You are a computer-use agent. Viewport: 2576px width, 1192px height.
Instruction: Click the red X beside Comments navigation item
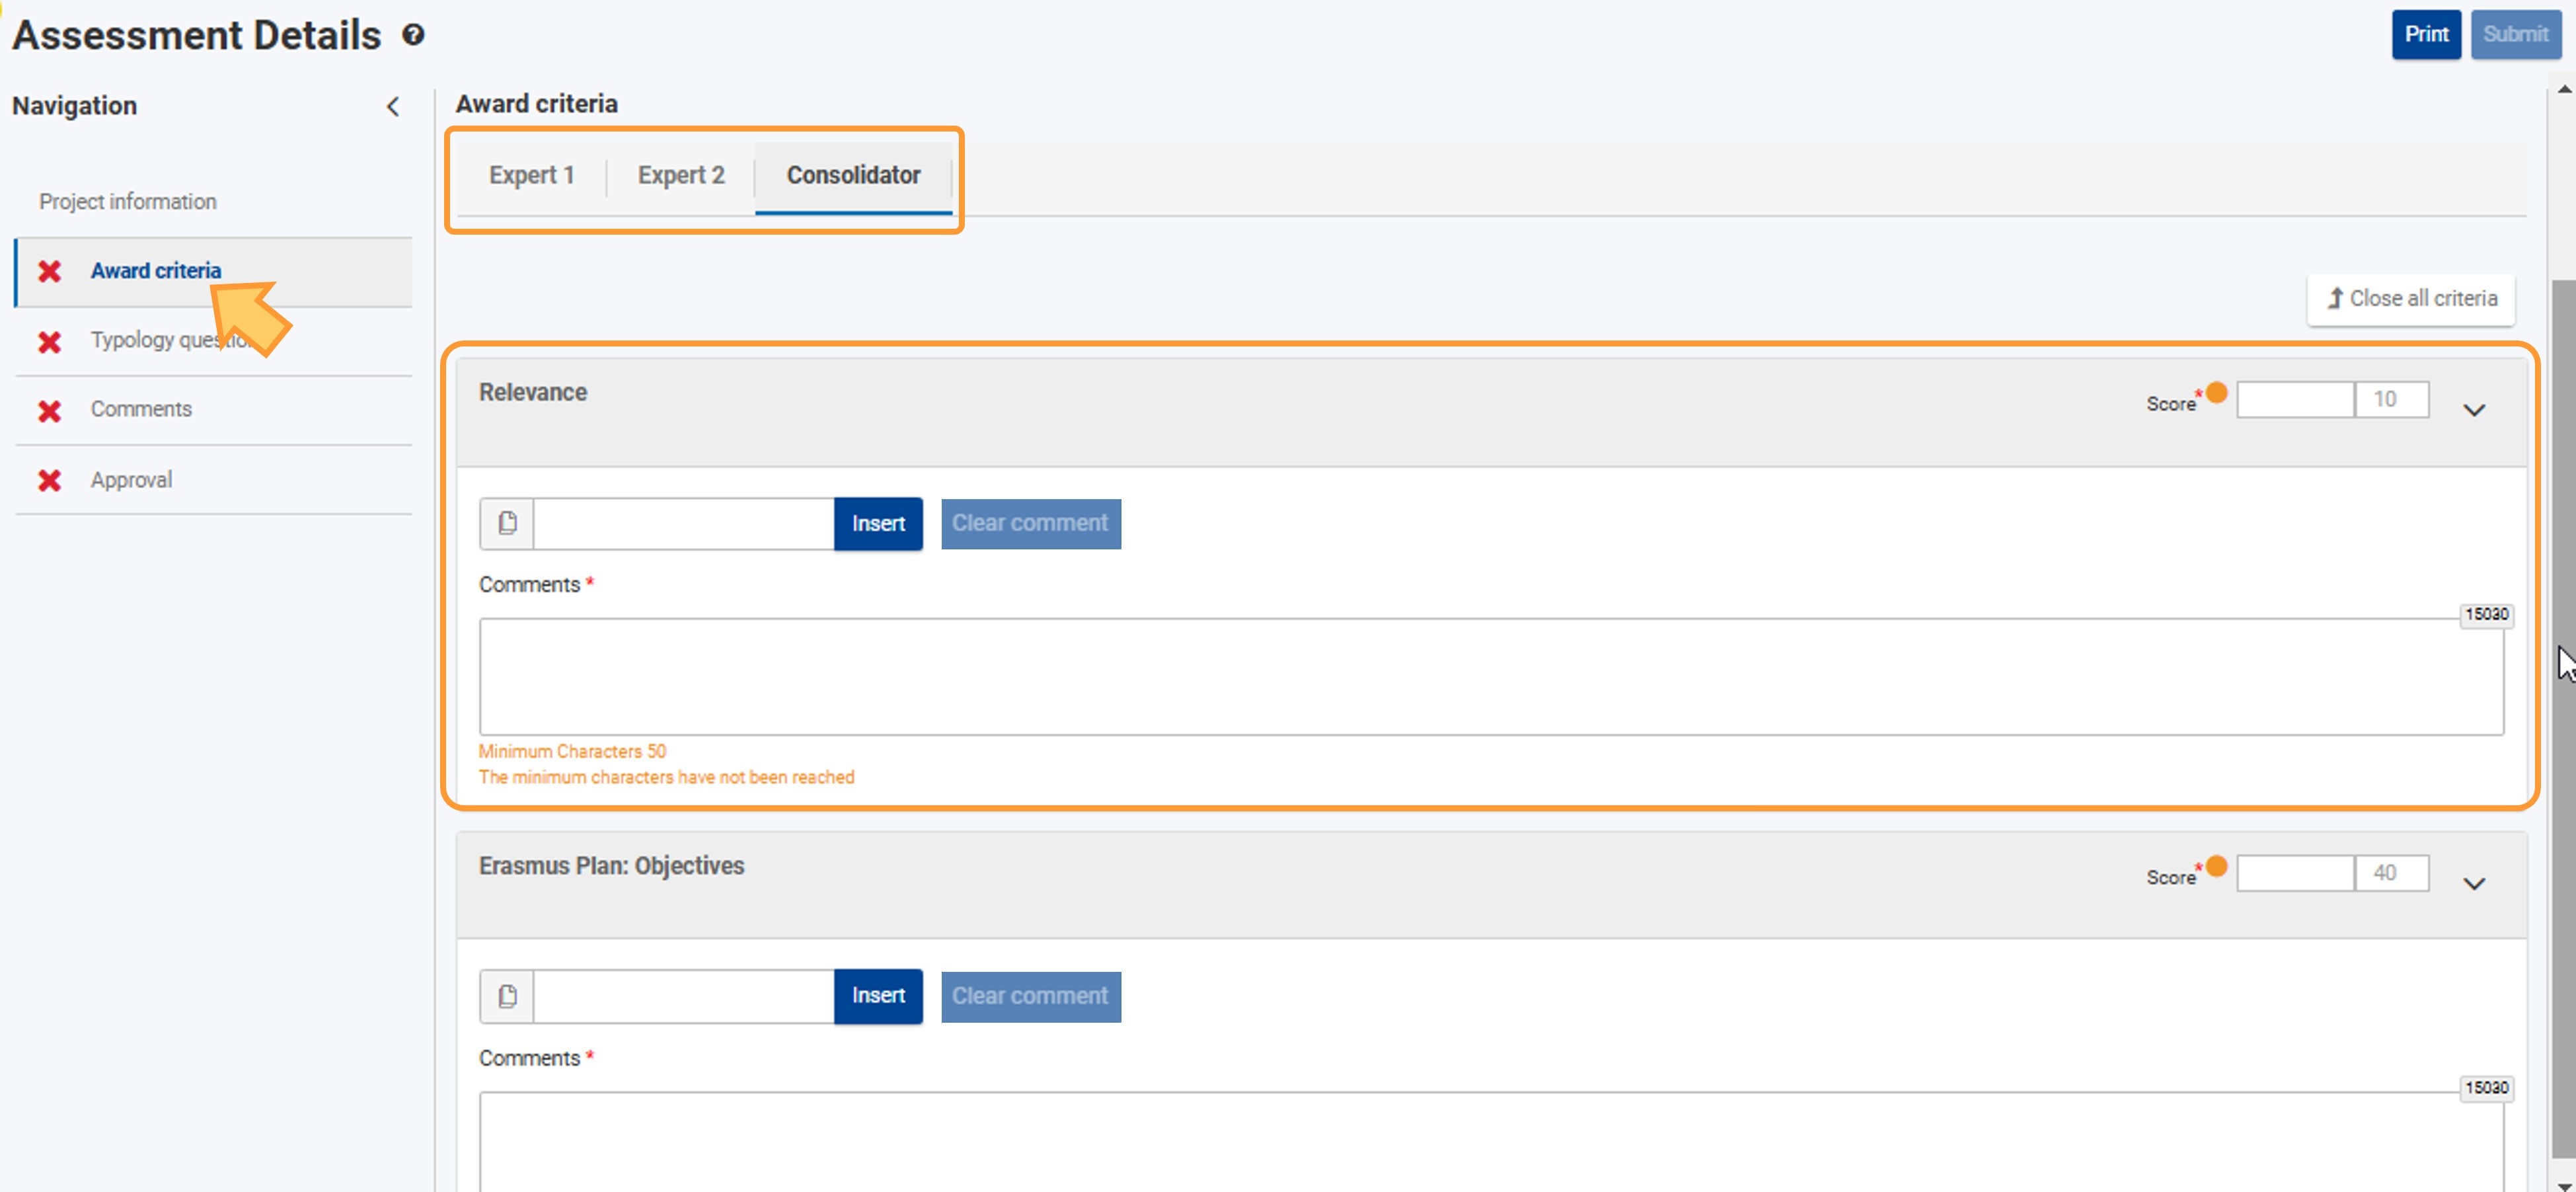[49, 411]
